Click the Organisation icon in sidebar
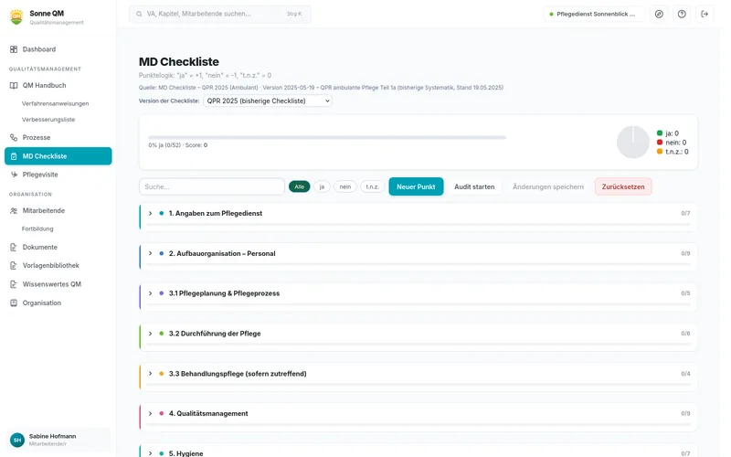Viewport: 731px width, 457px height. (x=14, y=303)
